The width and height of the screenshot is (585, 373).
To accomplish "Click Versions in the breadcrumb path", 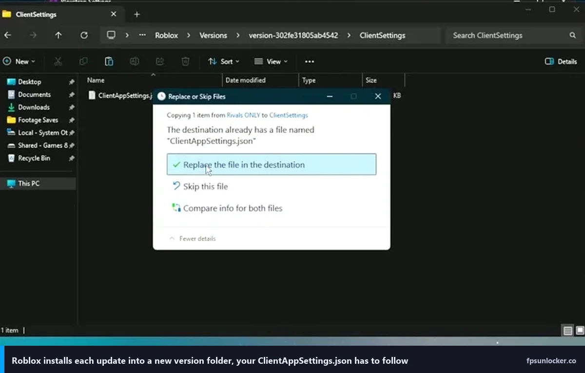I will (x=213, y=35).
